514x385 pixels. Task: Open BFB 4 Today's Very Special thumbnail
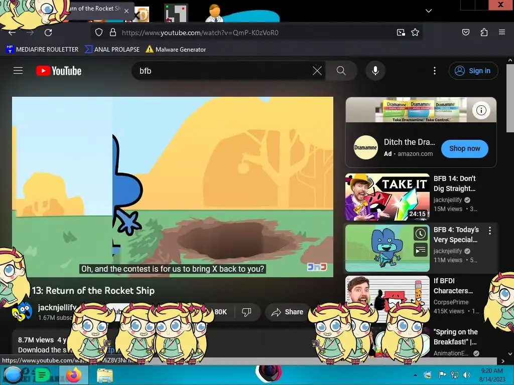click(x=387, y=248)
